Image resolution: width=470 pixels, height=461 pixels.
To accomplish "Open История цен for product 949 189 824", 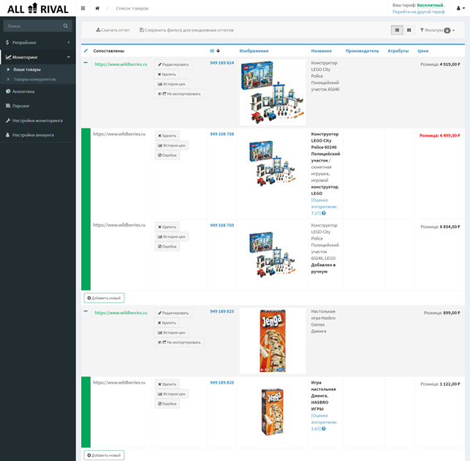I will [172, 84].
